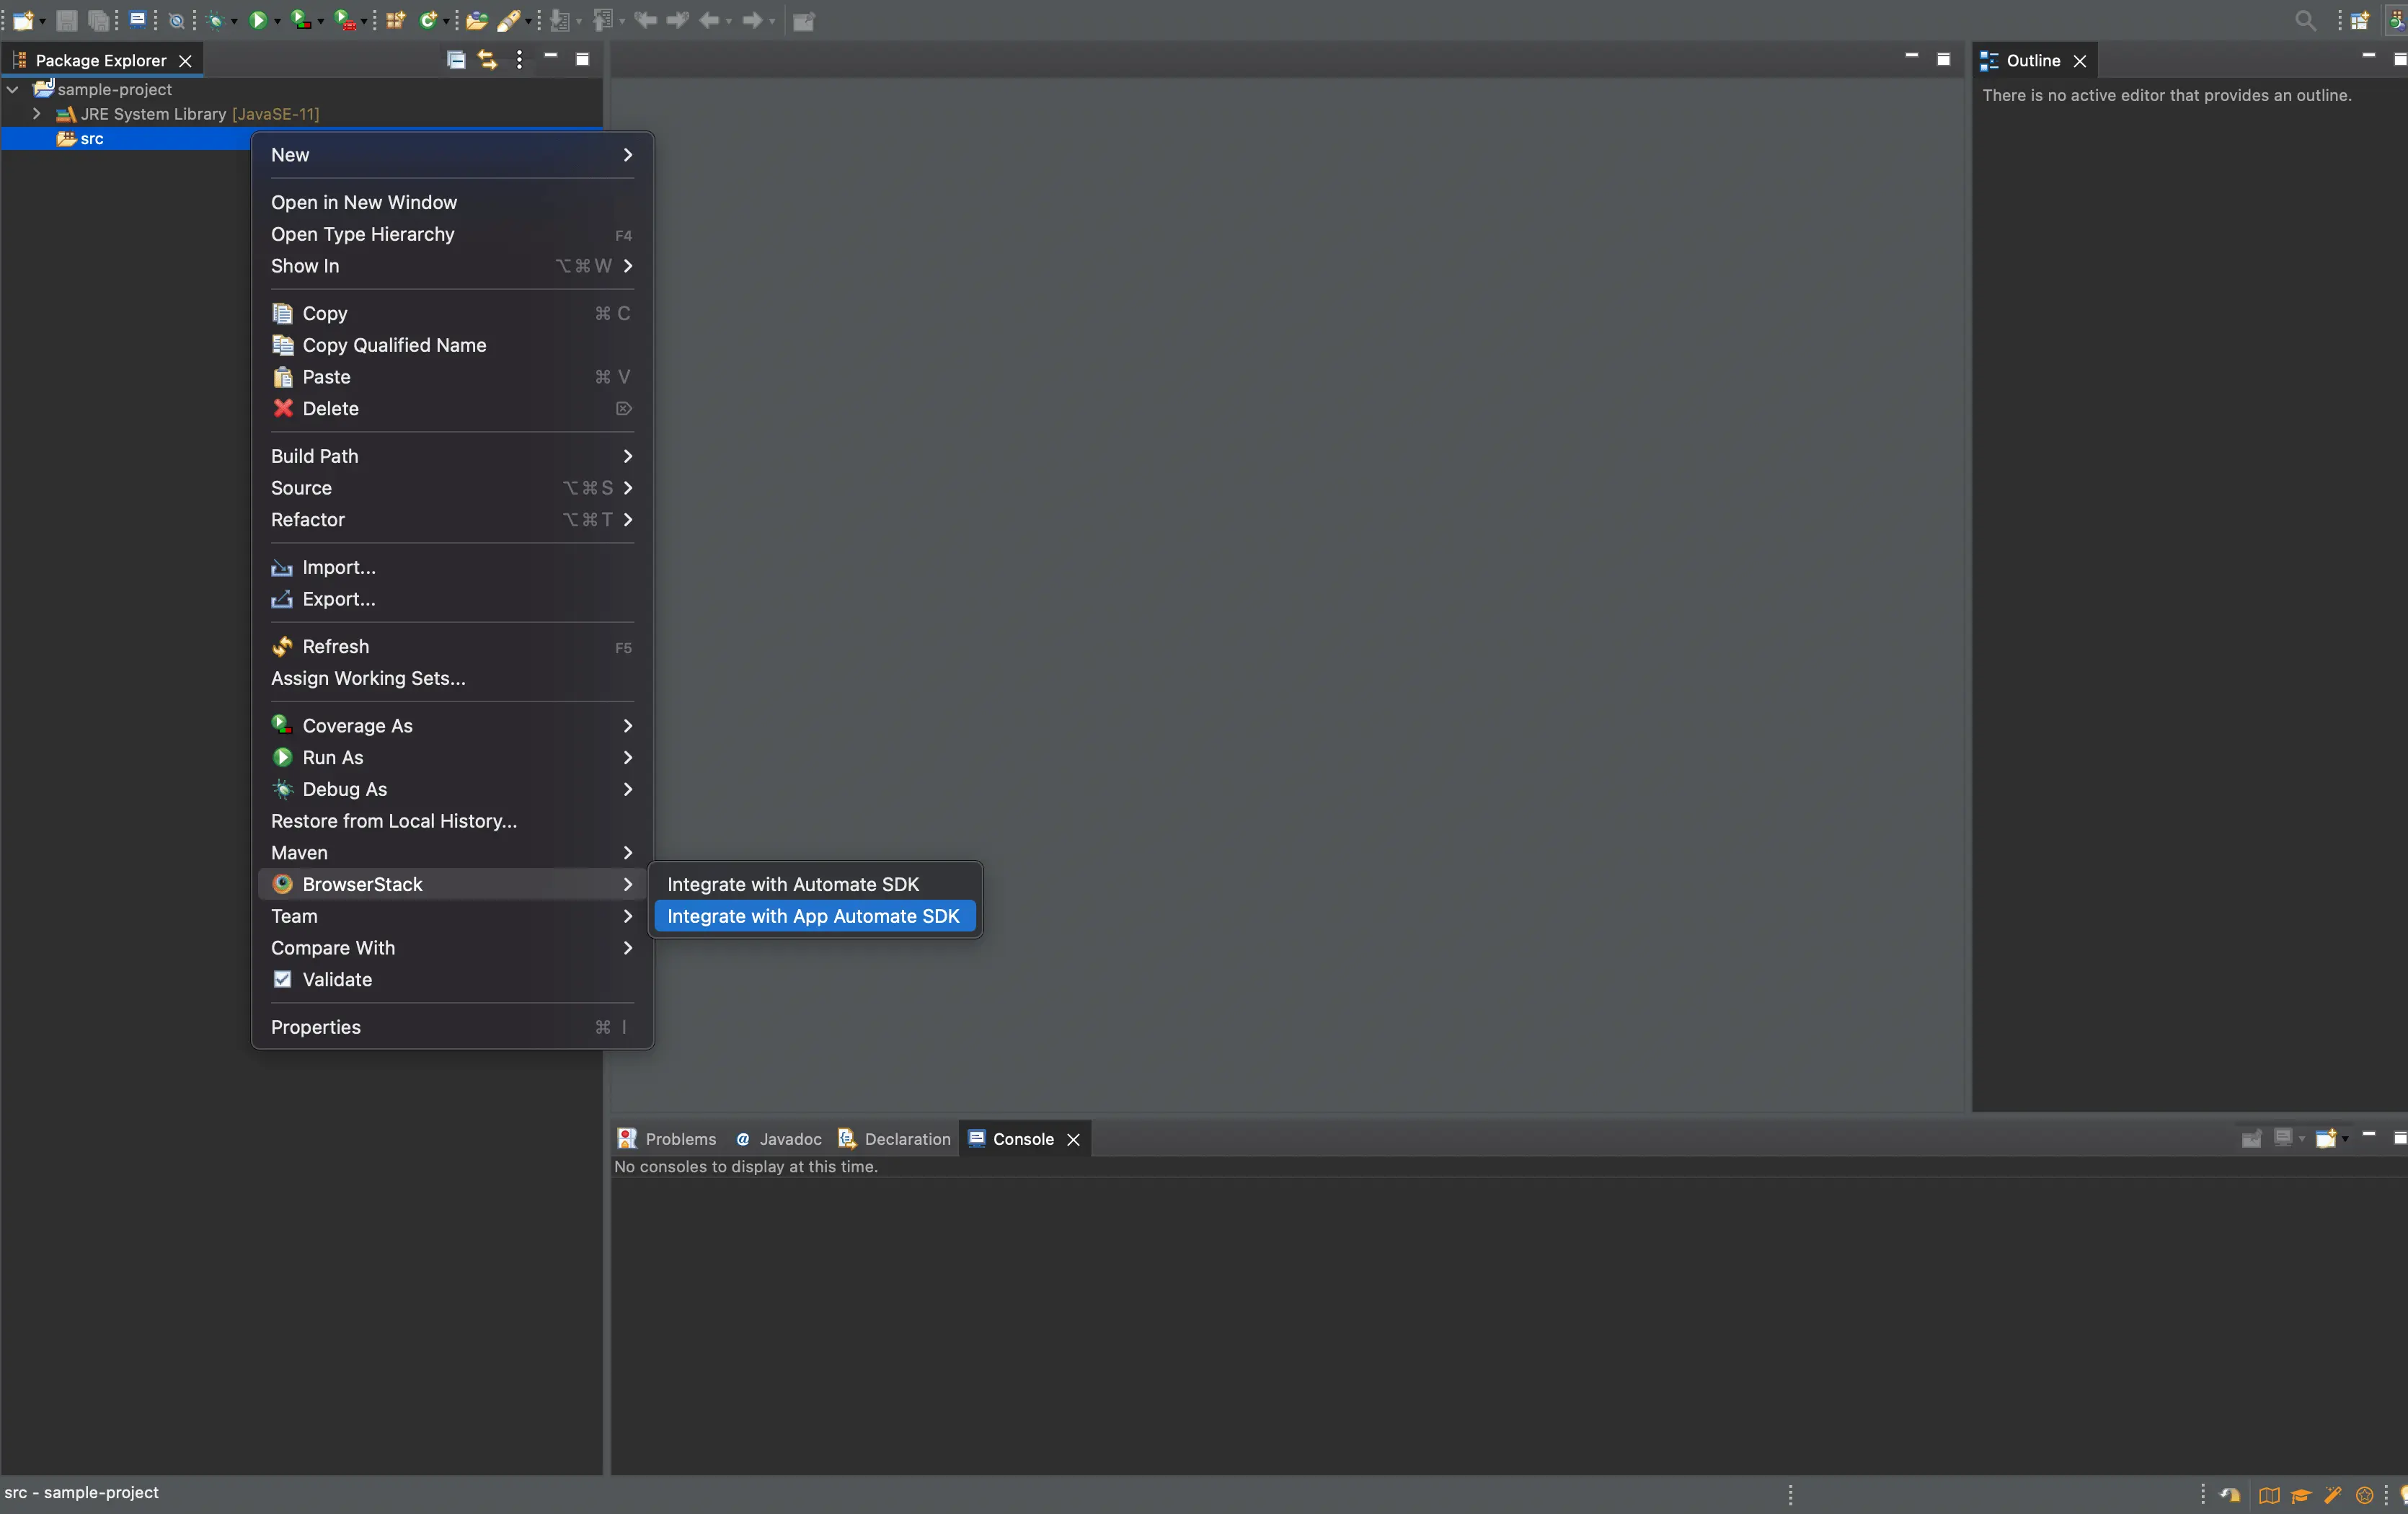Switch to the Problems tab
This screenshot has height=1514, width=2408.
coord(680,1139)
